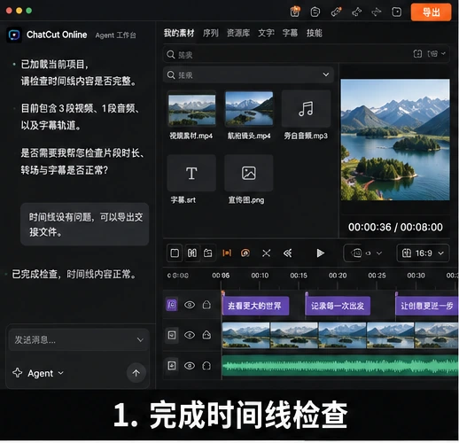
Task: Click the 00:10 mark on the timeline ruler
Action: (260, 276)
